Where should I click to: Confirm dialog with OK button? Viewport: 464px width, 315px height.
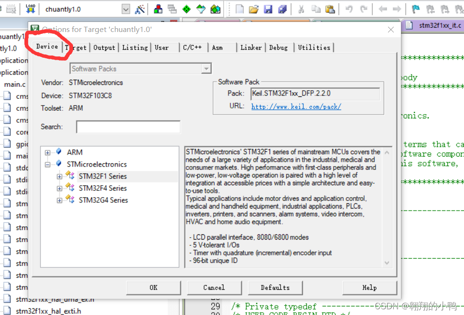pyautogui.click(x=153, y=287)
